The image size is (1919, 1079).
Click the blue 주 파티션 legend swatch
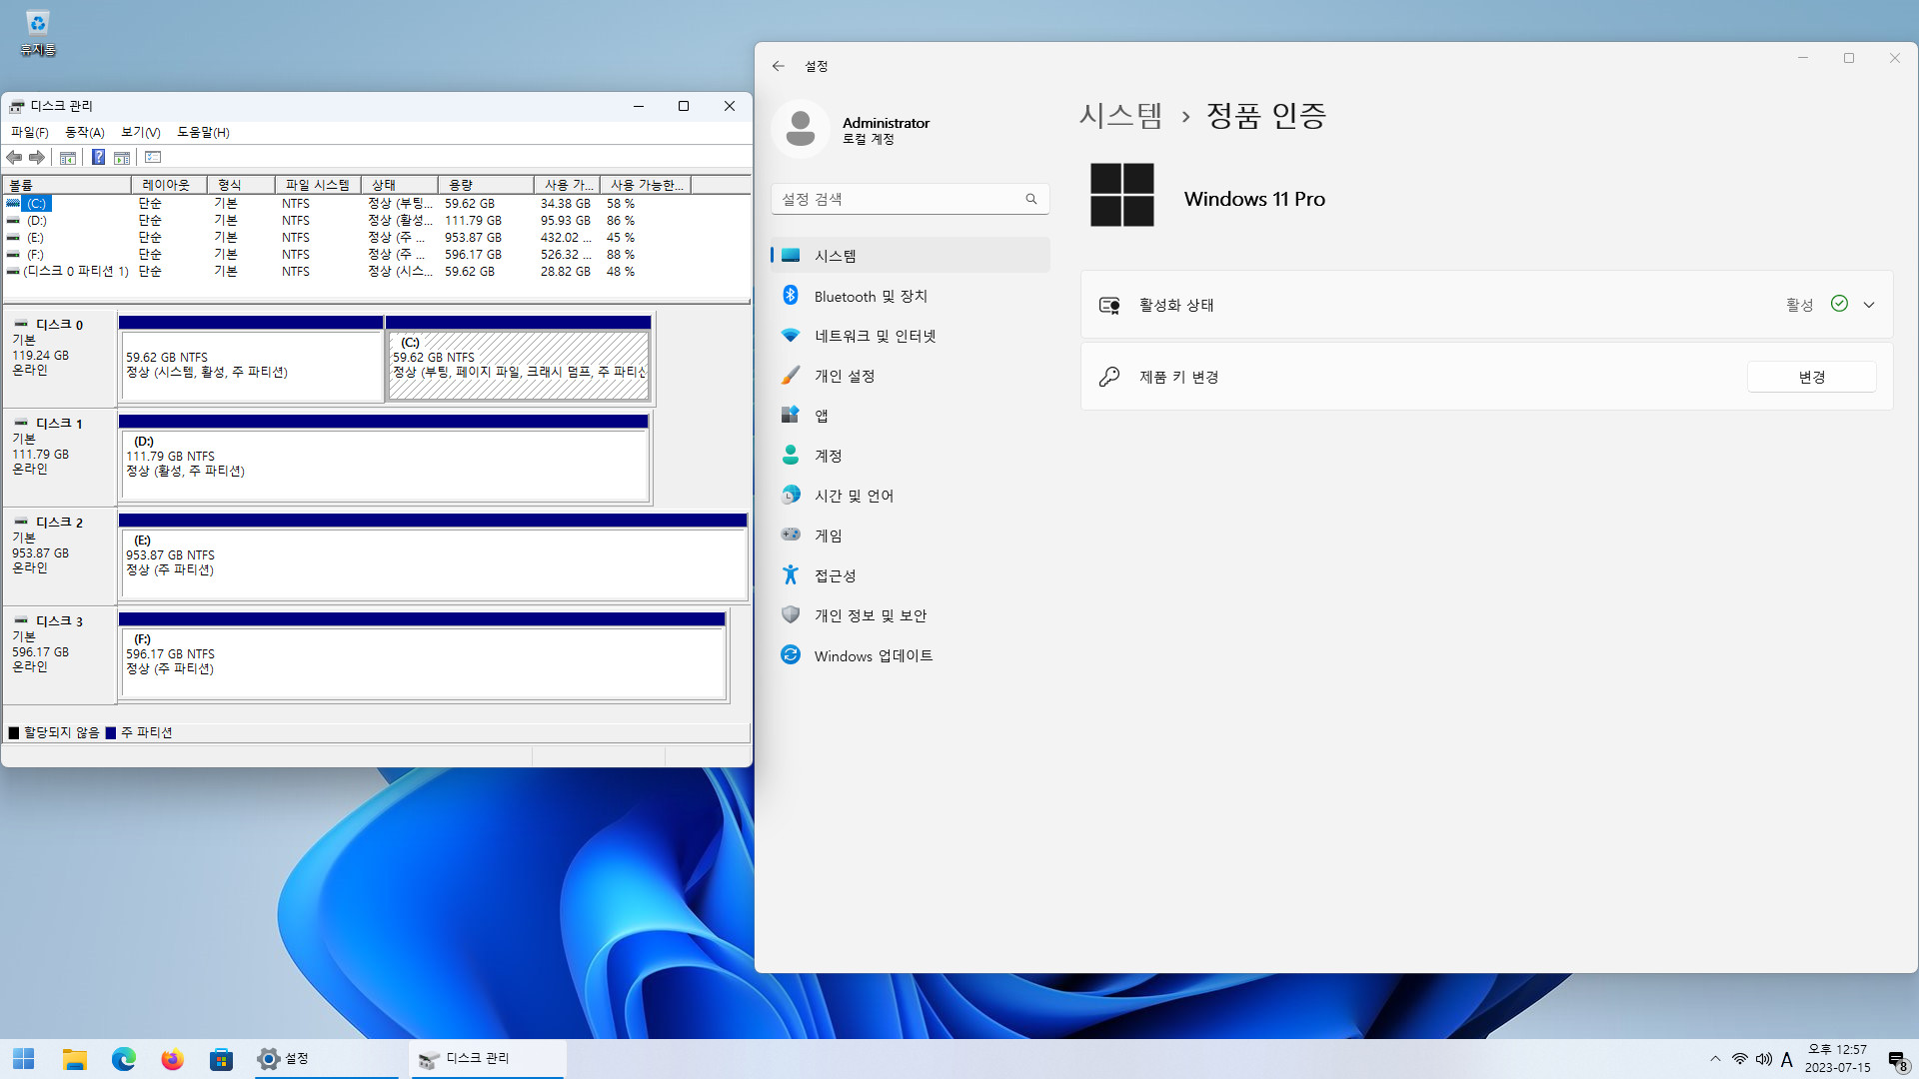tap(111, 733)
